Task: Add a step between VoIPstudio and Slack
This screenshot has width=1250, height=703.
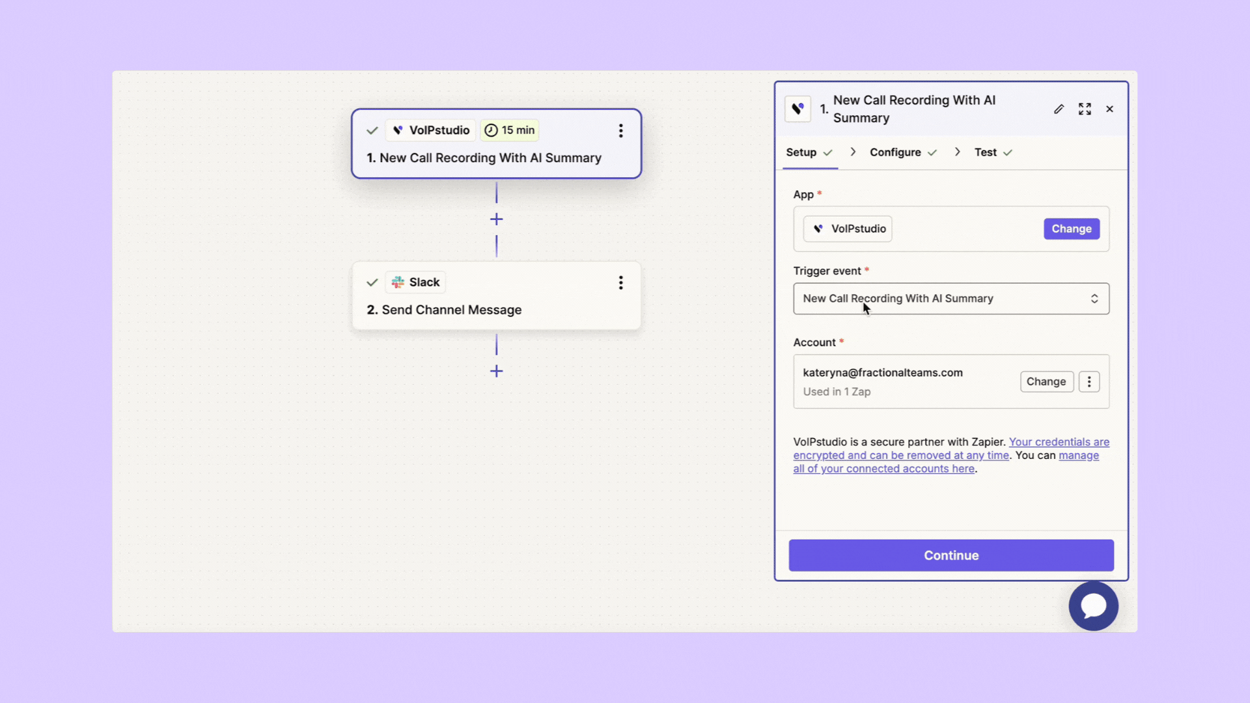Action: click(496, 219)
